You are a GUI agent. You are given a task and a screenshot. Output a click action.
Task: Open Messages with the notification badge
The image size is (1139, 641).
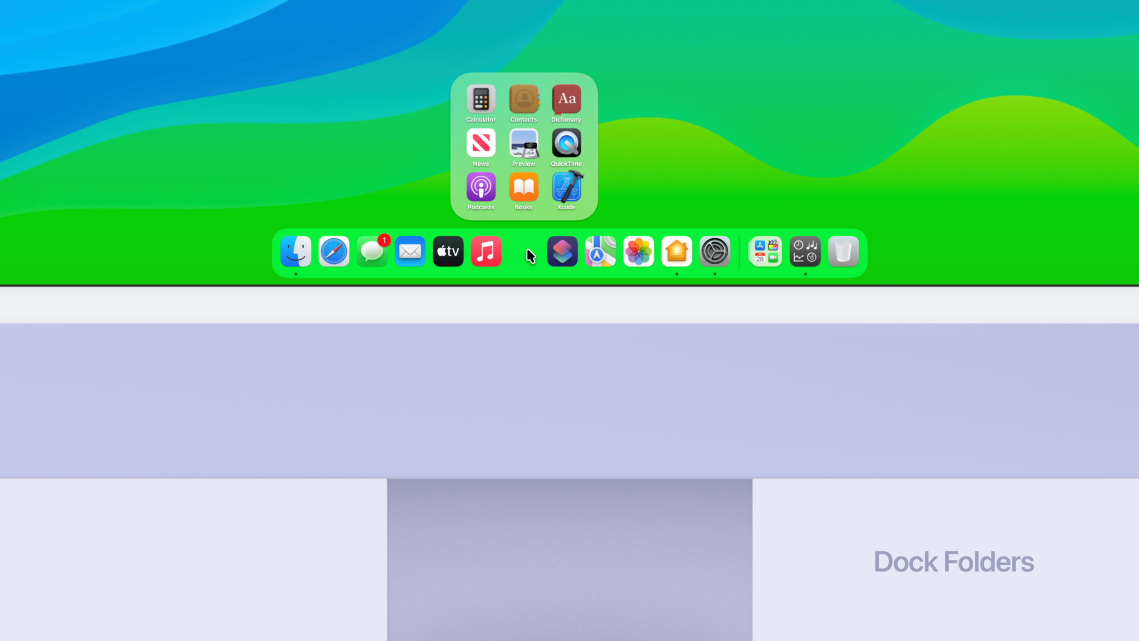[372, 252]
